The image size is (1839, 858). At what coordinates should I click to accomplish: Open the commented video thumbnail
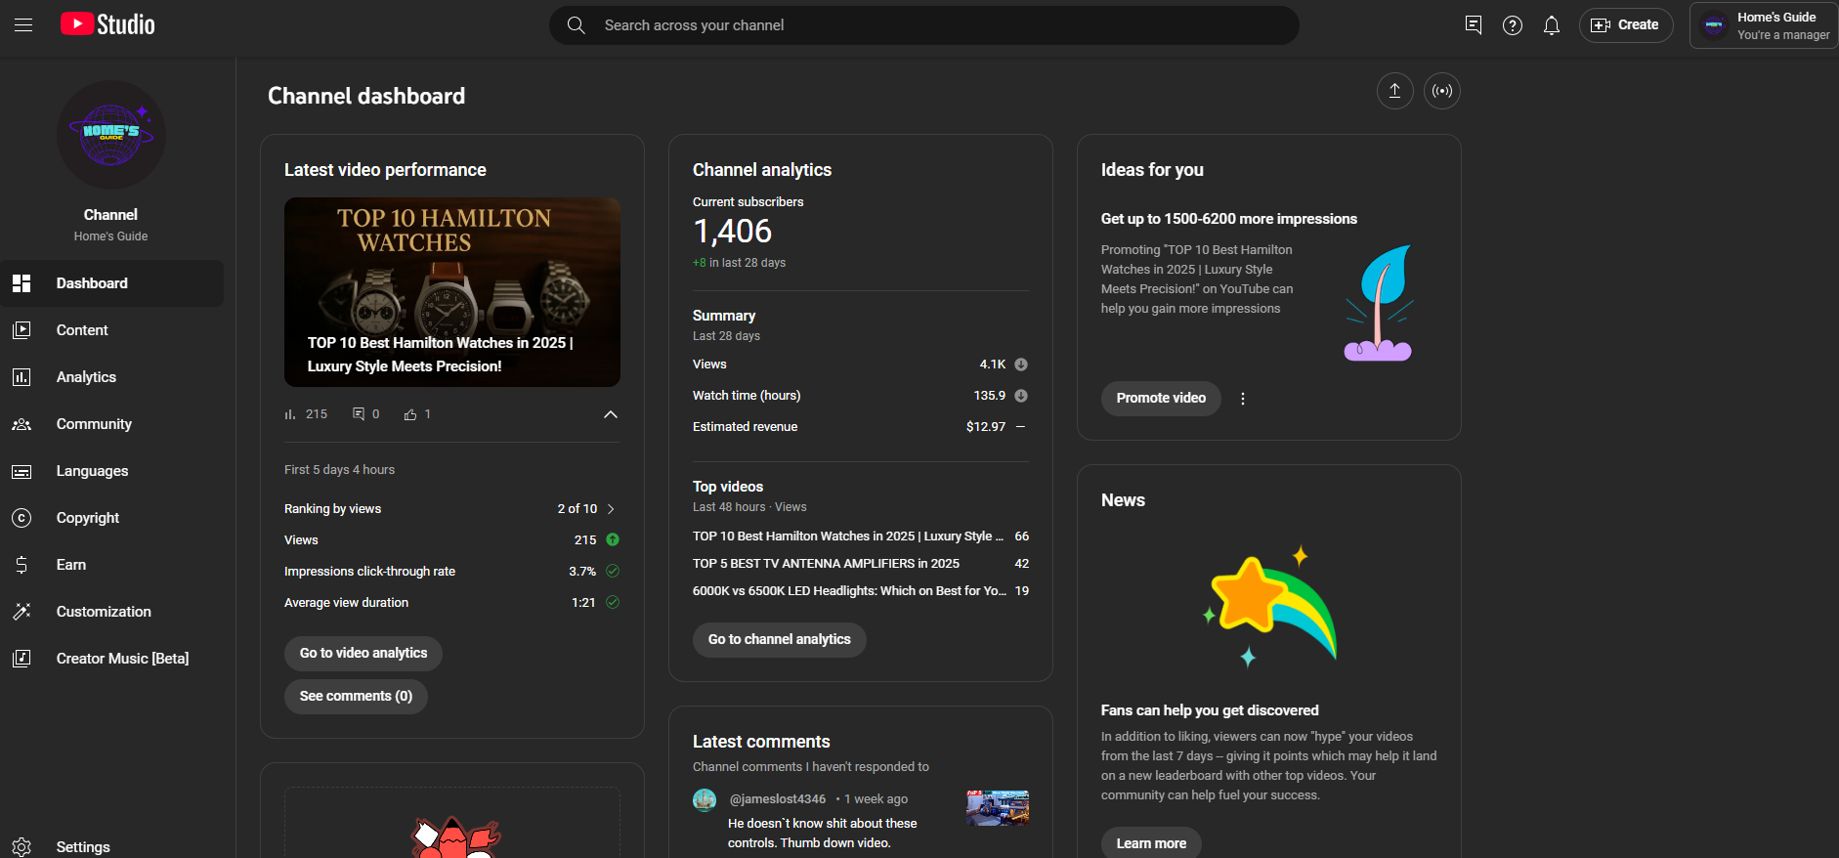coord(998,808)
